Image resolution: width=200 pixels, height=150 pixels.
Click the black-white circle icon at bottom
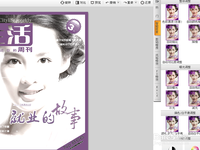click(172, 148)
